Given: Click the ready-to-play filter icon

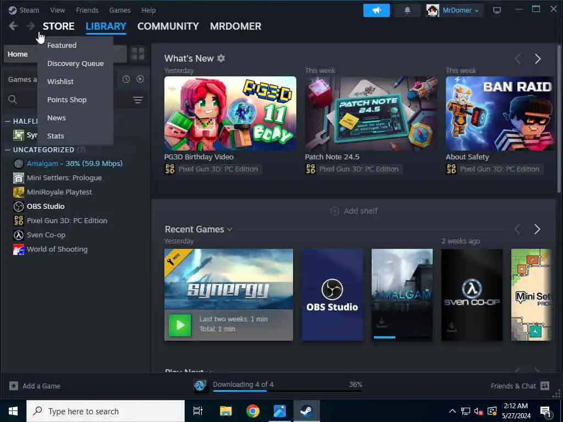Looking at the screenshot, I should tap(140, 79).
